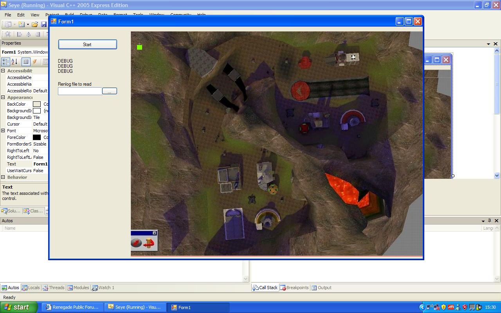
Task: Switch to the Locals tab
Action: [x=31, y=288]
